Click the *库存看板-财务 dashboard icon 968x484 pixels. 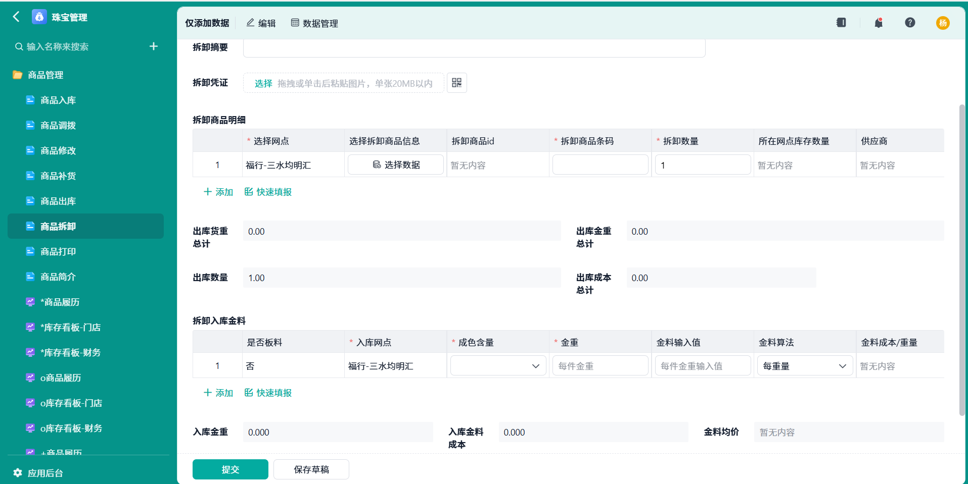coord(30,352)
